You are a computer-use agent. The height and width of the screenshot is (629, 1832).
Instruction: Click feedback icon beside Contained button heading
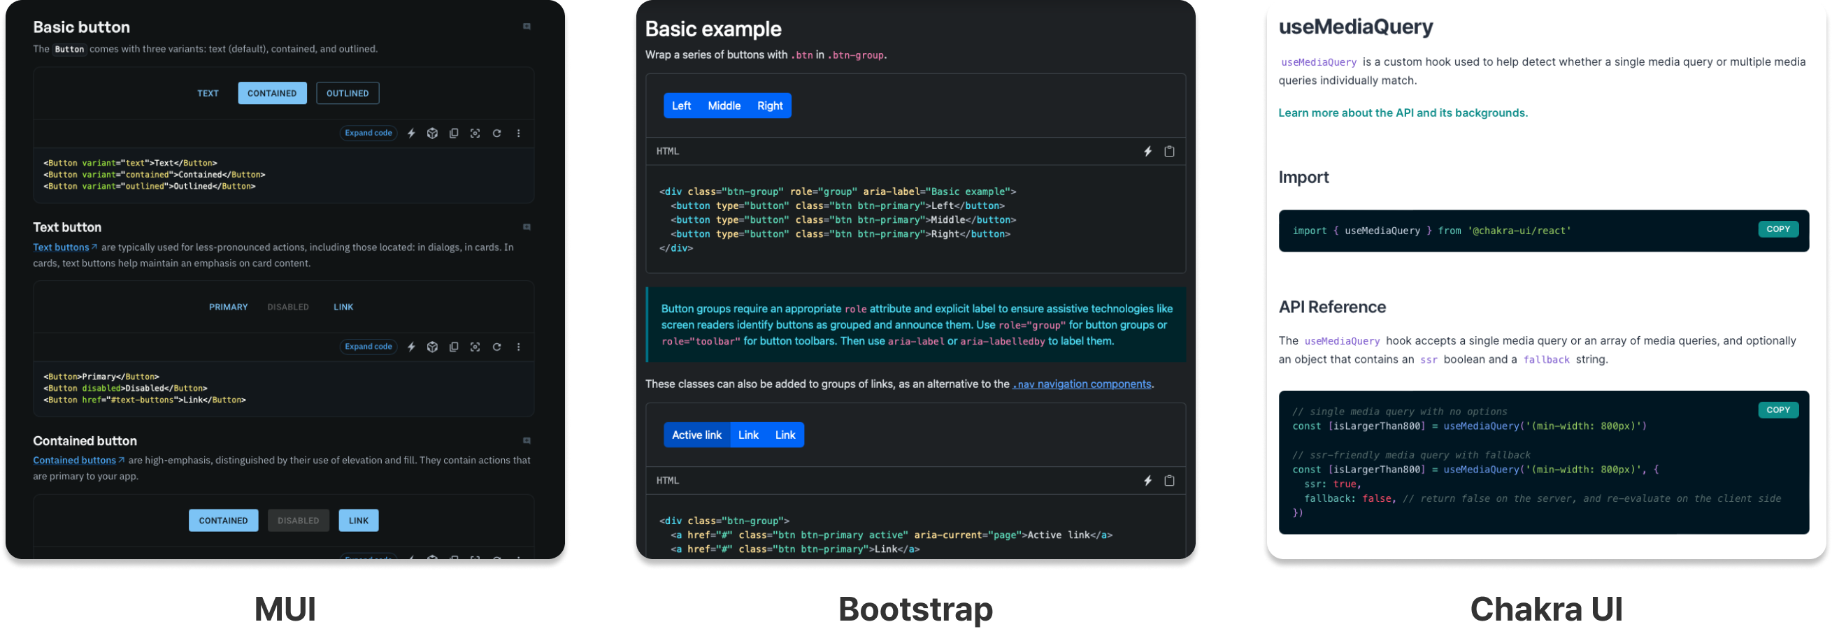(x=527, y=441)
